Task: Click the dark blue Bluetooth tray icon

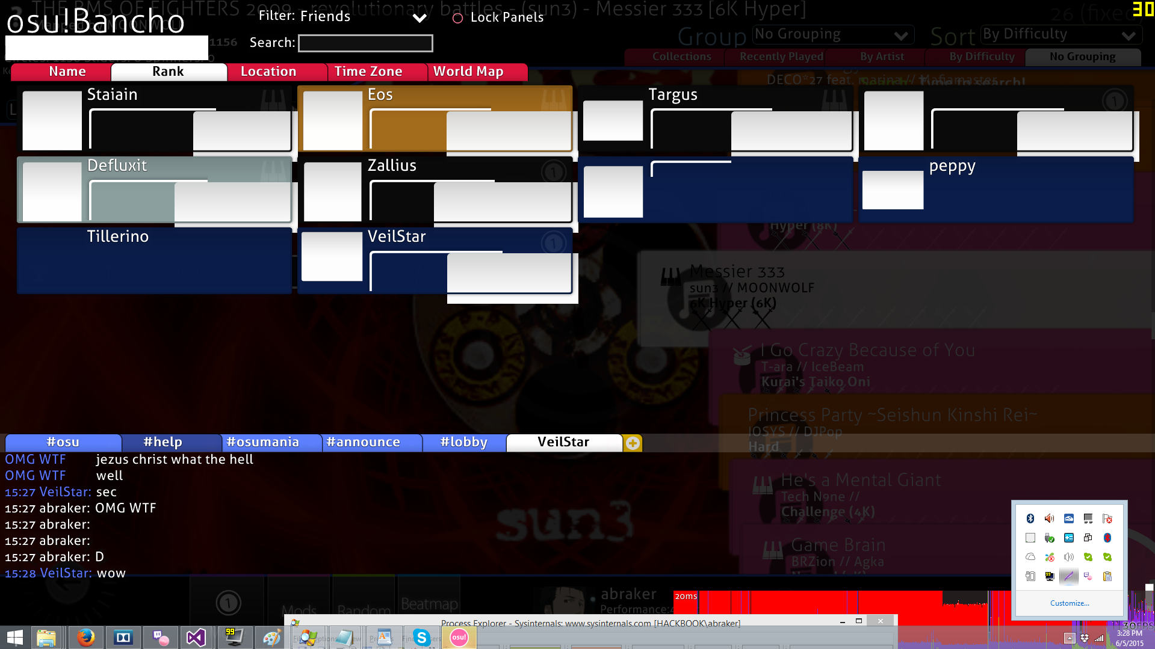Action: (1030, 518)
